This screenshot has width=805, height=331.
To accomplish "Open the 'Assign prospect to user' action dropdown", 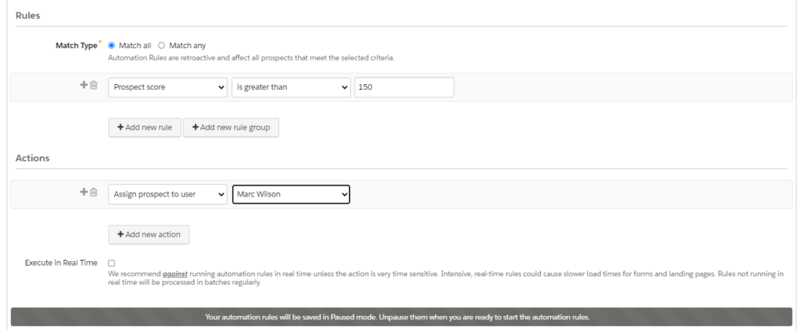I will coord(167,193).
